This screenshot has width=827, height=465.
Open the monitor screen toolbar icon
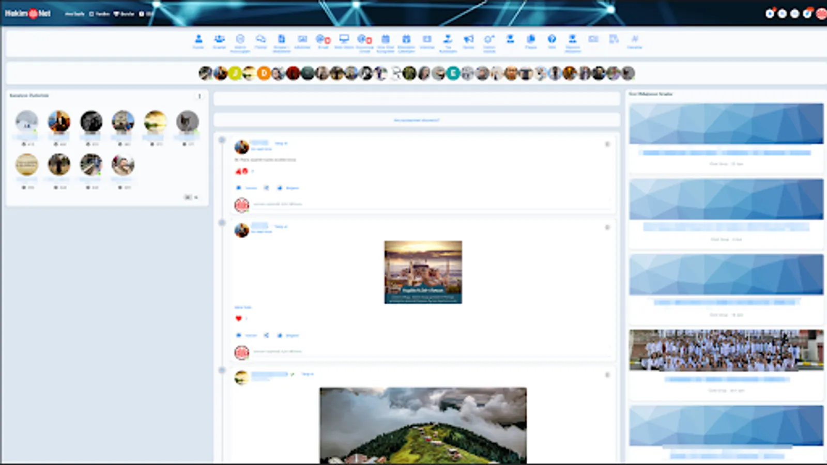(x=344, y=39)
